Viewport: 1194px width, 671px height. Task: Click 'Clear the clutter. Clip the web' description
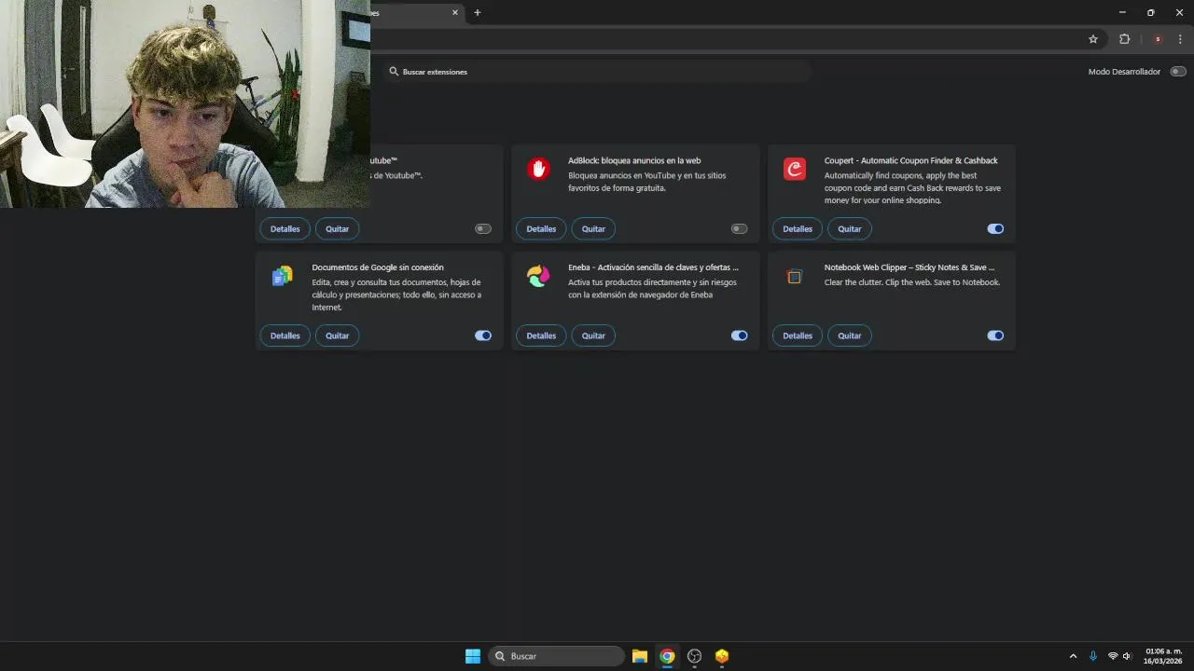click(x=912, y=282)
